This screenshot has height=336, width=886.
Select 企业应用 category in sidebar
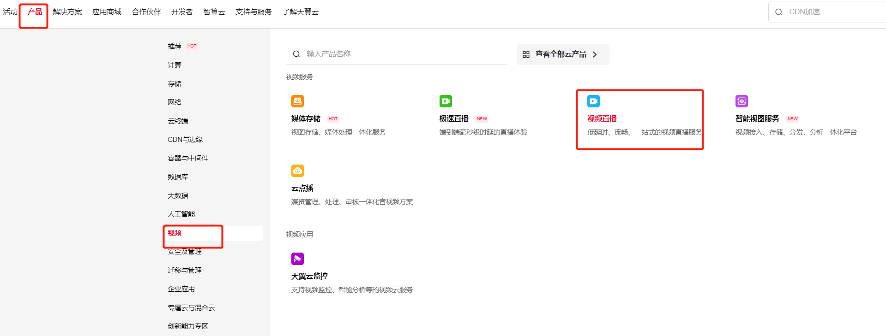coord(181,289)
